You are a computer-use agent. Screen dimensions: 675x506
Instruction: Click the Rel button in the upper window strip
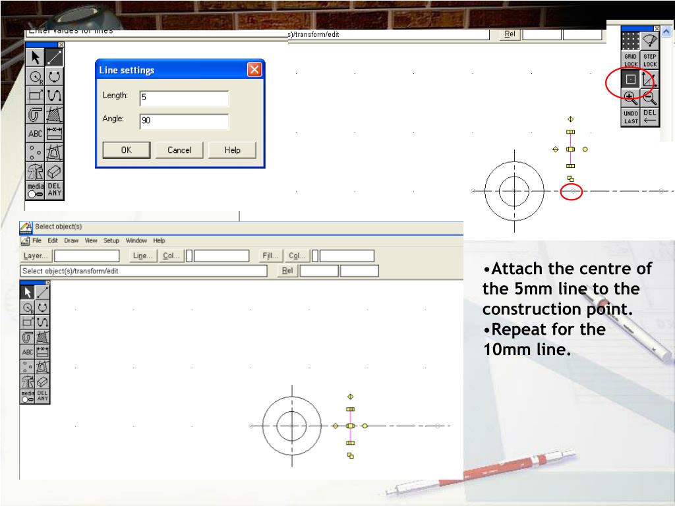click(x=510, y=34)
